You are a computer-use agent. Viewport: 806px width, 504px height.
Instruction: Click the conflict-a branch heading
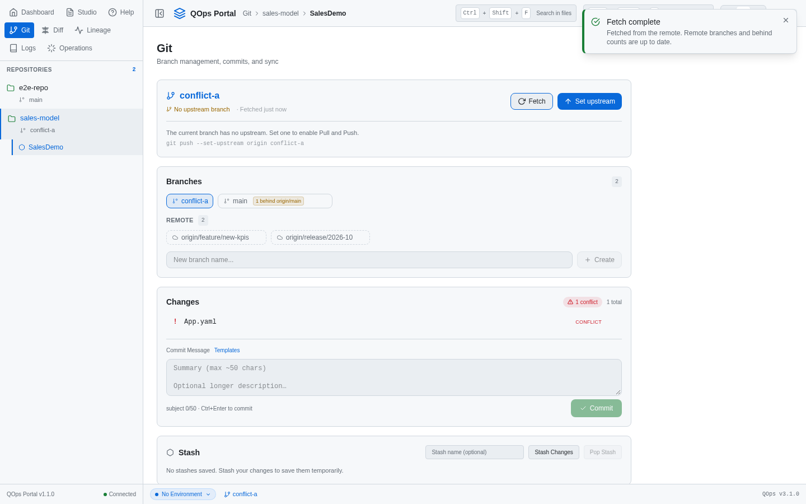199,96
